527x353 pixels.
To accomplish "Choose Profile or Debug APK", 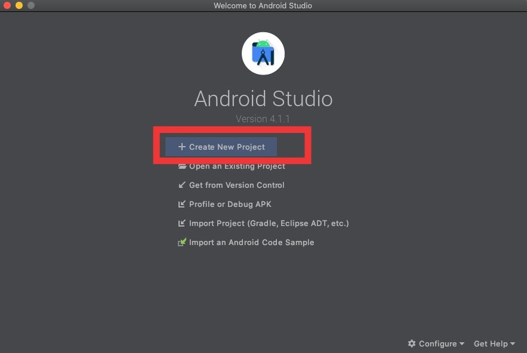I will pyautogui.click(x=230, y=204).
